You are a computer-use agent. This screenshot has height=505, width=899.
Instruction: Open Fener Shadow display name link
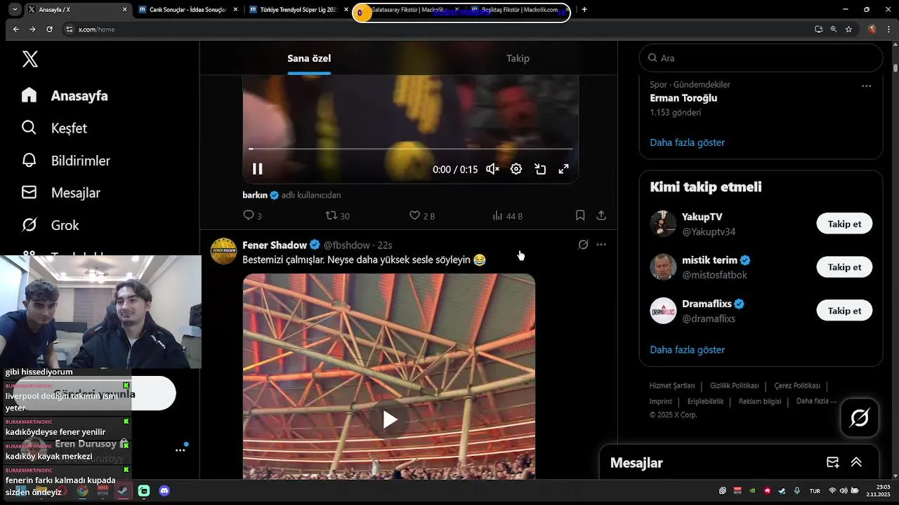275,245
